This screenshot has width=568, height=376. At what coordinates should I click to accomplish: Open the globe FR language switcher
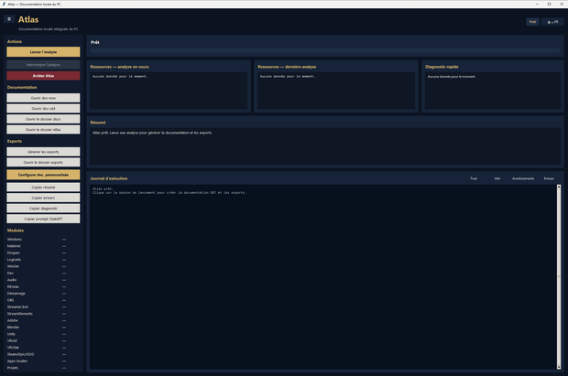[552, 22]
